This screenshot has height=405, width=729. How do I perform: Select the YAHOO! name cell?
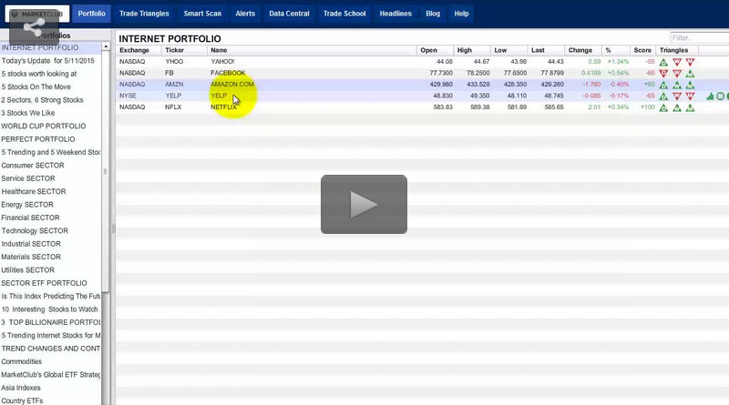coord(222,62)
